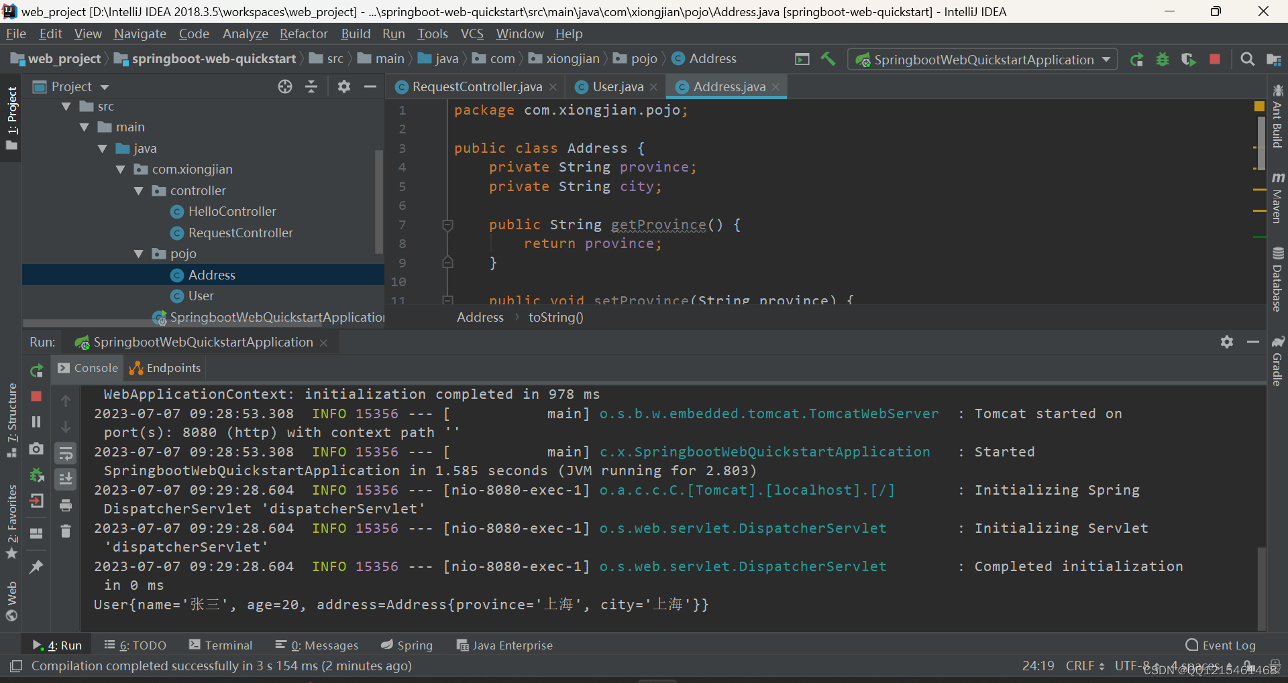Open the Refactor menu
The width and height of the screenshot is (1288, 683).
click(x=304, y=34)
